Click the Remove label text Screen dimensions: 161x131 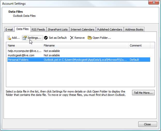click(x=80, y=38)
